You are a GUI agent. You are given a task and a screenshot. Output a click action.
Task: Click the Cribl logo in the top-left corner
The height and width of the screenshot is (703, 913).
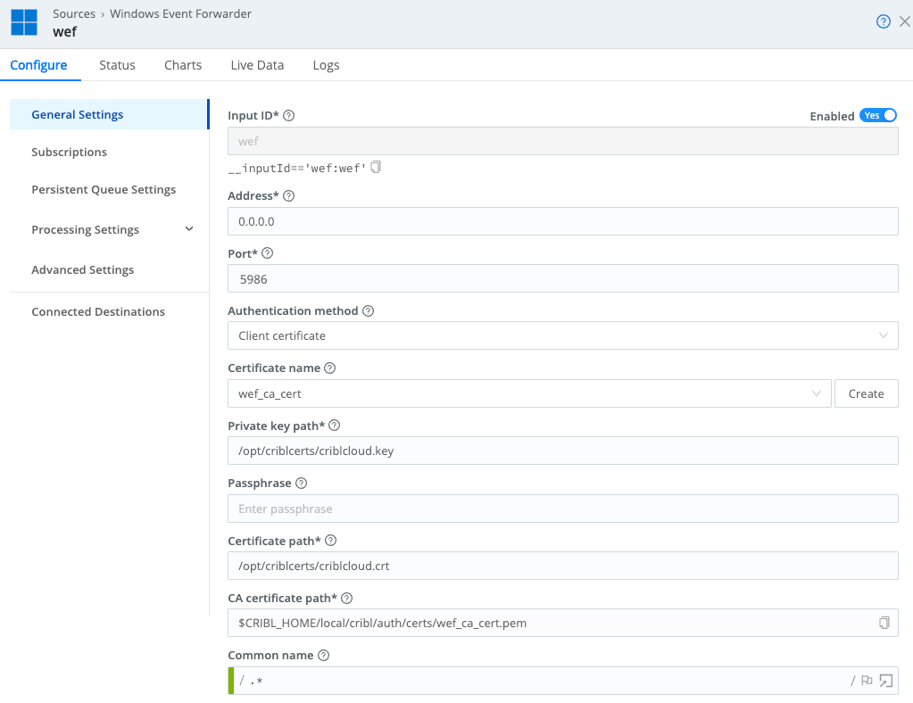[x=23, y=21]
